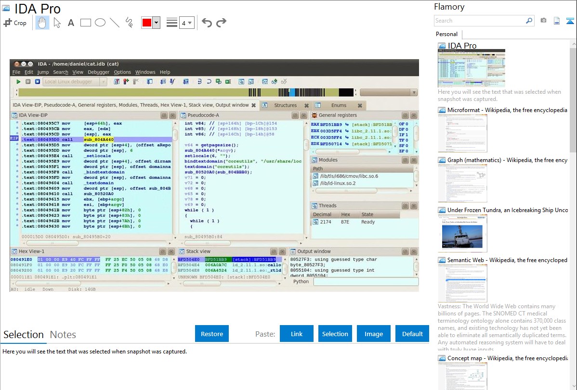Click the Link paste button
This screenshot has height=390, width=577.
[297, 334]
